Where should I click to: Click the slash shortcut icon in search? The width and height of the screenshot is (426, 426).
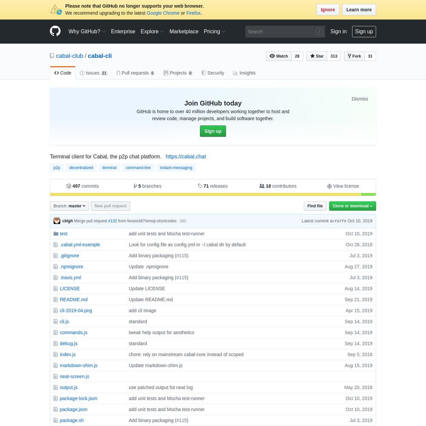tap(319, 32)
